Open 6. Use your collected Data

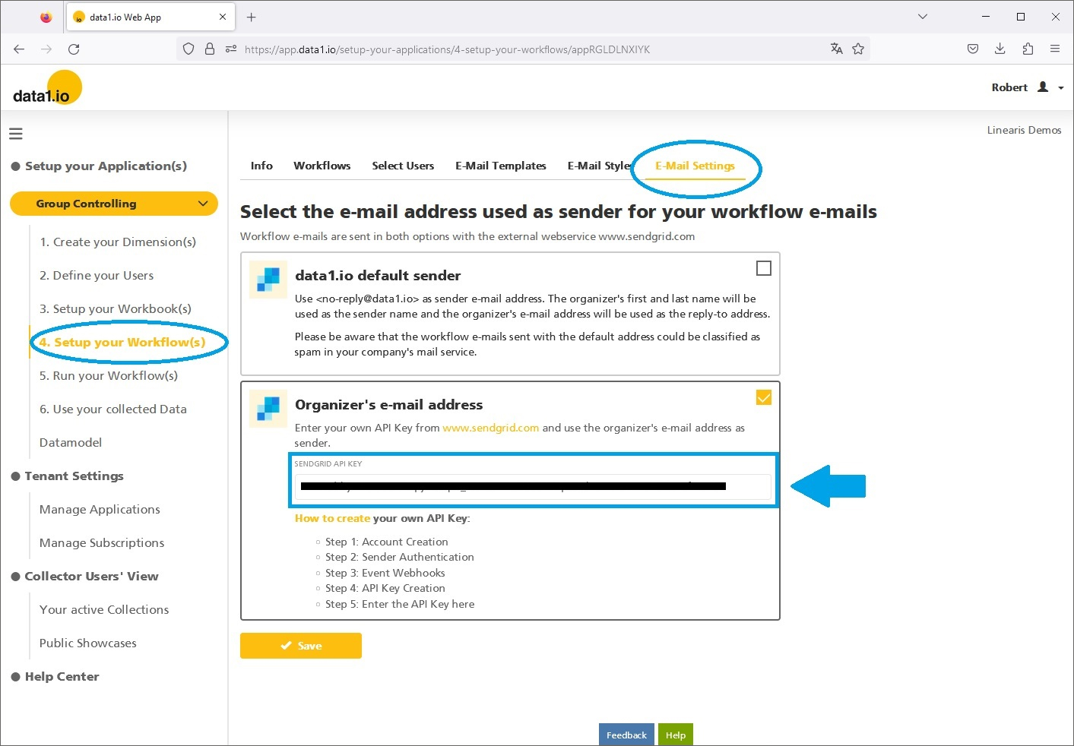point(113,409)
